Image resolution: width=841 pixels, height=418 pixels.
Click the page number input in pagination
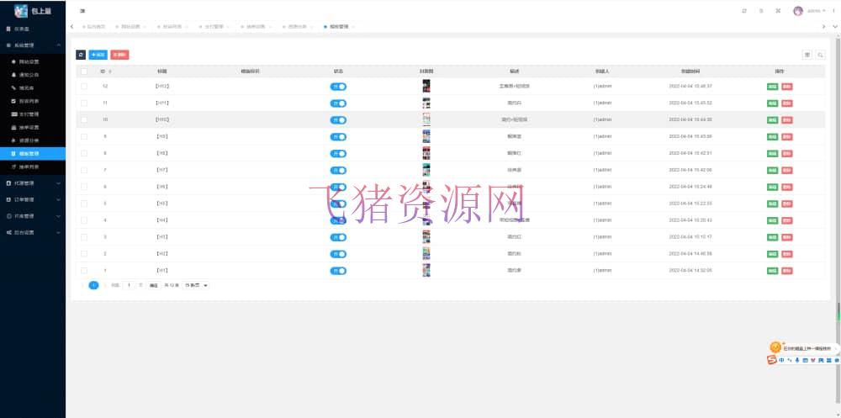coord(129,285)
